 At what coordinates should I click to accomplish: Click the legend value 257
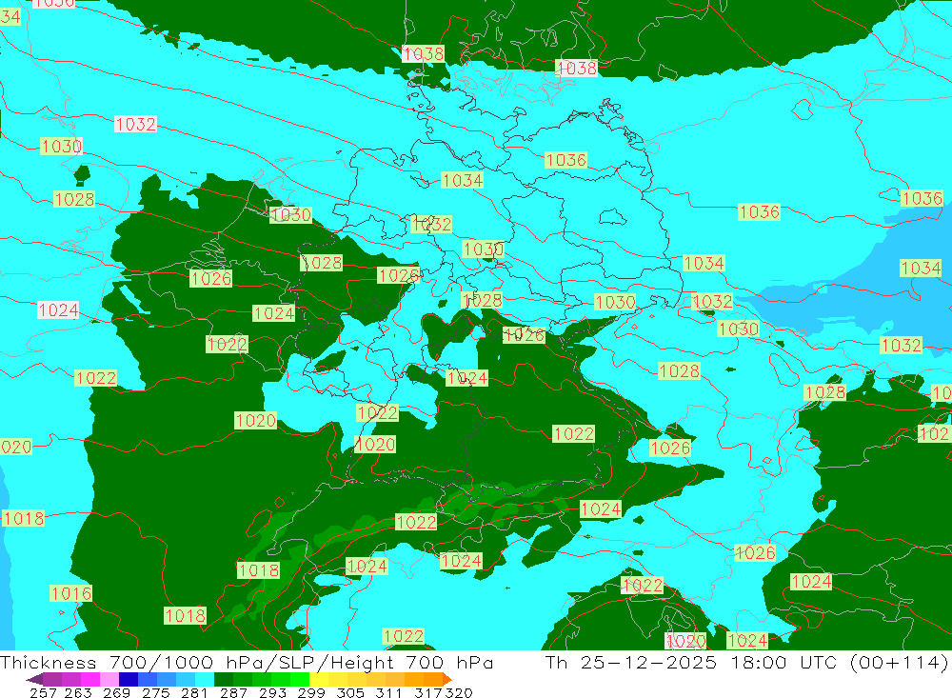pyautogui.click(x=43, y=692)
